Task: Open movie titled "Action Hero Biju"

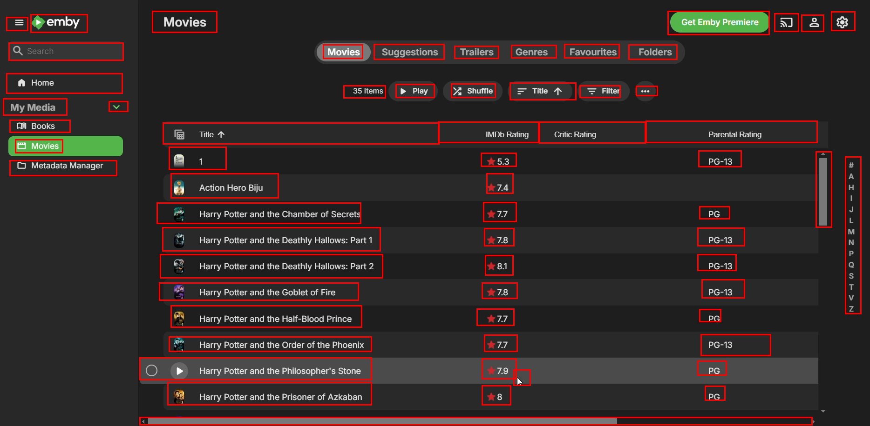Action: [x=231, y=187]
